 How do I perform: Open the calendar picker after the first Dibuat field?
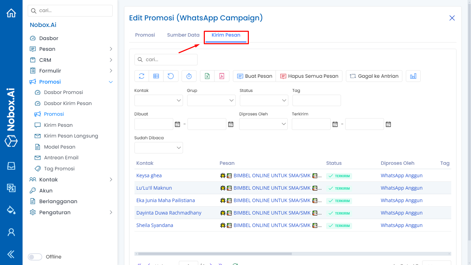pos(177,124)
